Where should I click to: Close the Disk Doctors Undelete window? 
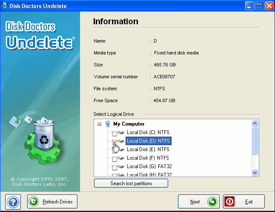[x=269, y=6]
